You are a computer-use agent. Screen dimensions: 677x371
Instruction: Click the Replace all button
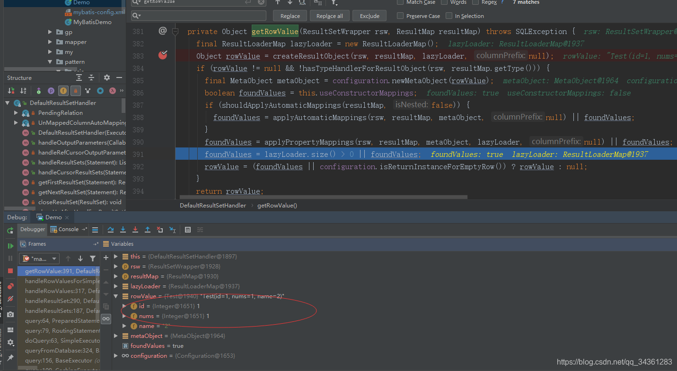click(x=330, y=16)
